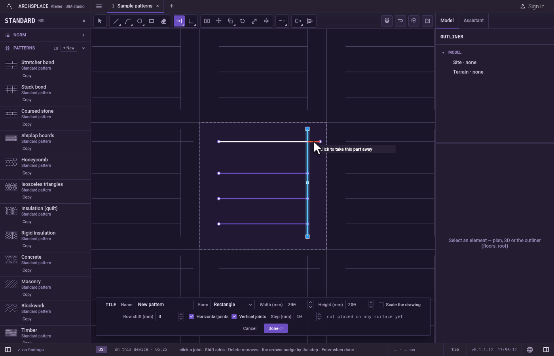The height and width of the screenshot is (356, 554).
Task: Open the hamburger main menu
Action: point(99,6)
